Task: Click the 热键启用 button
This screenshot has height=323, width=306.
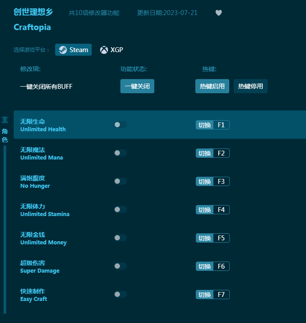Action: pos(212,86)
